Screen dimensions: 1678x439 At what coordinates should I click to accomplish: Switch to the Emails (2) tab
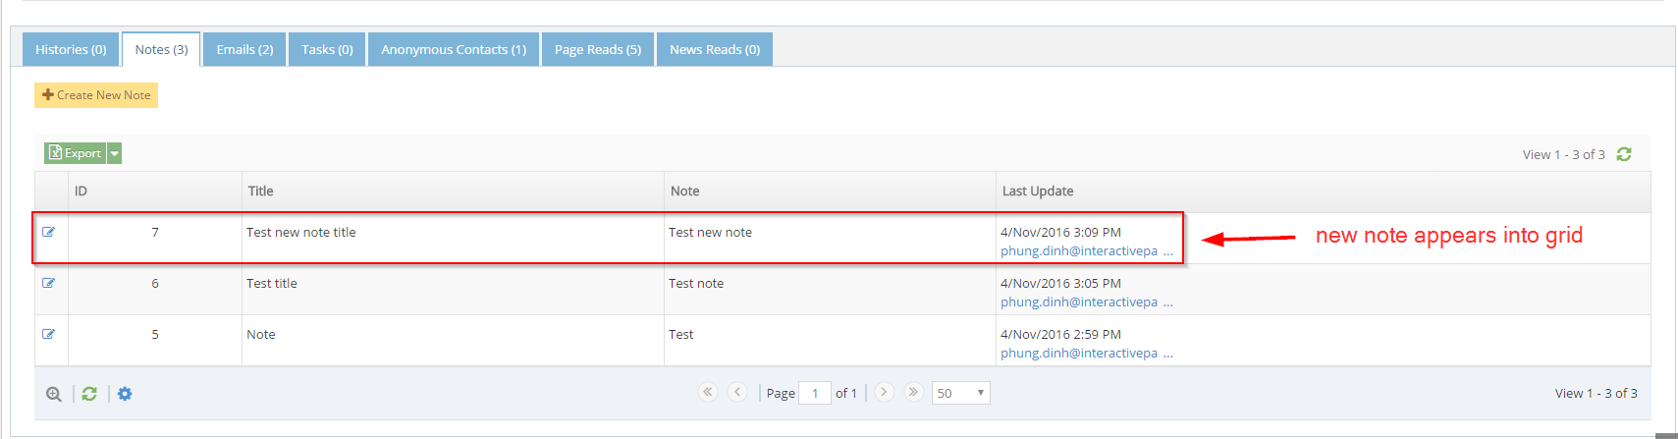[244, 49]
